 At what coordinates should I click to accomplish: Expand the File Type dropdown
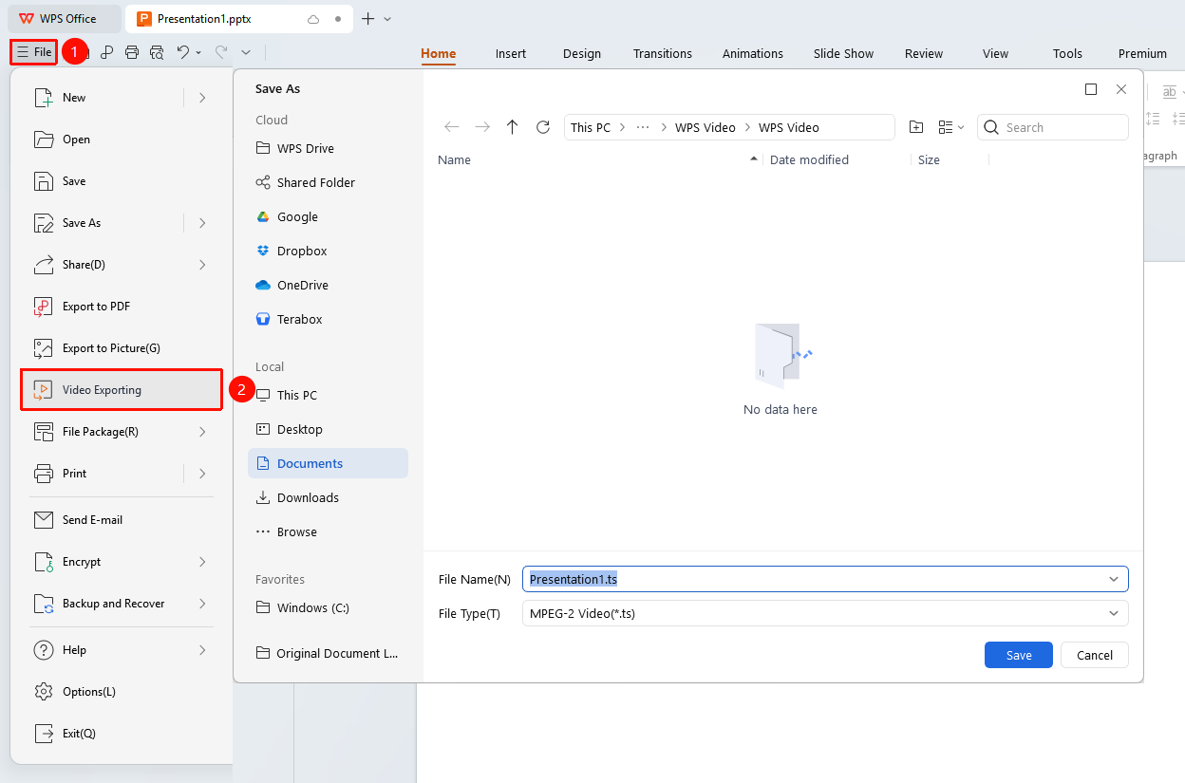[x=1114, y=613]
